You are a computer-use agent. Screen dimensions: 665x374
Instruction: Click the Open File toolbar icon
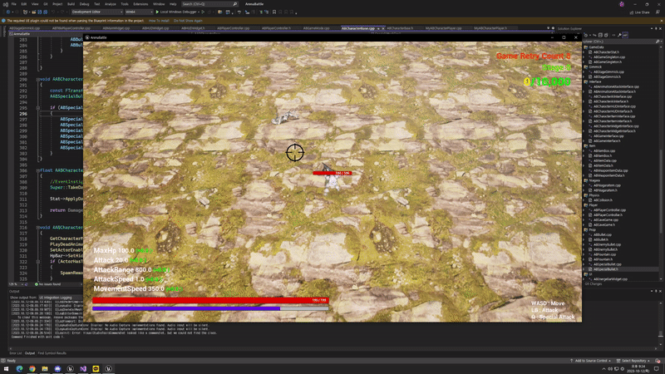click(34, 12)
